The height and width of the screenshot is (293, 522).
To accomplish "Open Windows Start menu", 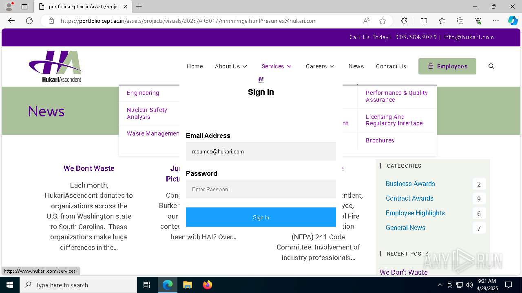I will click(x=10, y=285).
